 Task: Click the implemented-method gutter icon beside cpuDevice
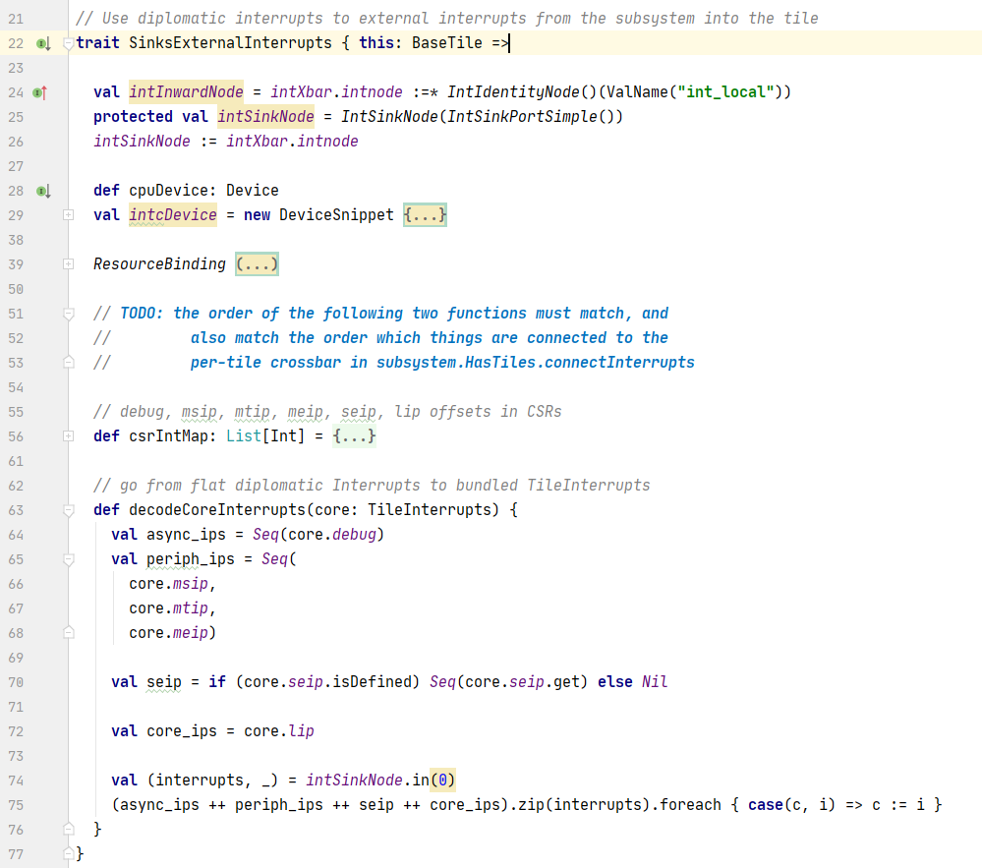pos(42,191)
